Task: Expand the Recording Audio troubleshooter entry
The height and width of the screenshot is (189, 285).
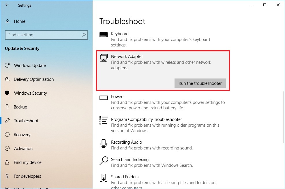Action: pyautogui.click(x=163, y=145)
